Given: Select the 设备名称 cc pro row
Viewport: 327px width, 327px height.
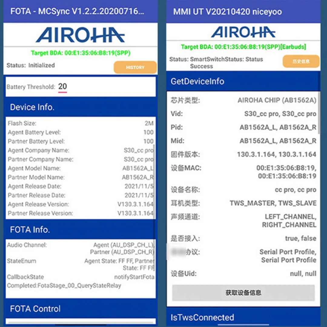Looking at the screenshot, I should point(243,190).
